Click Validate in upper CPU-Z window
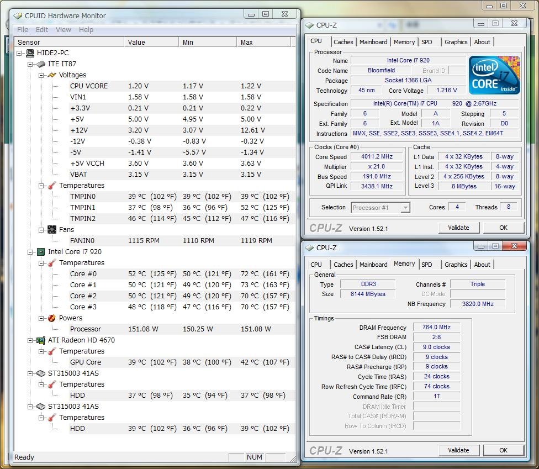This screenshot has width=539, height=469. click(x=458, y=228)
